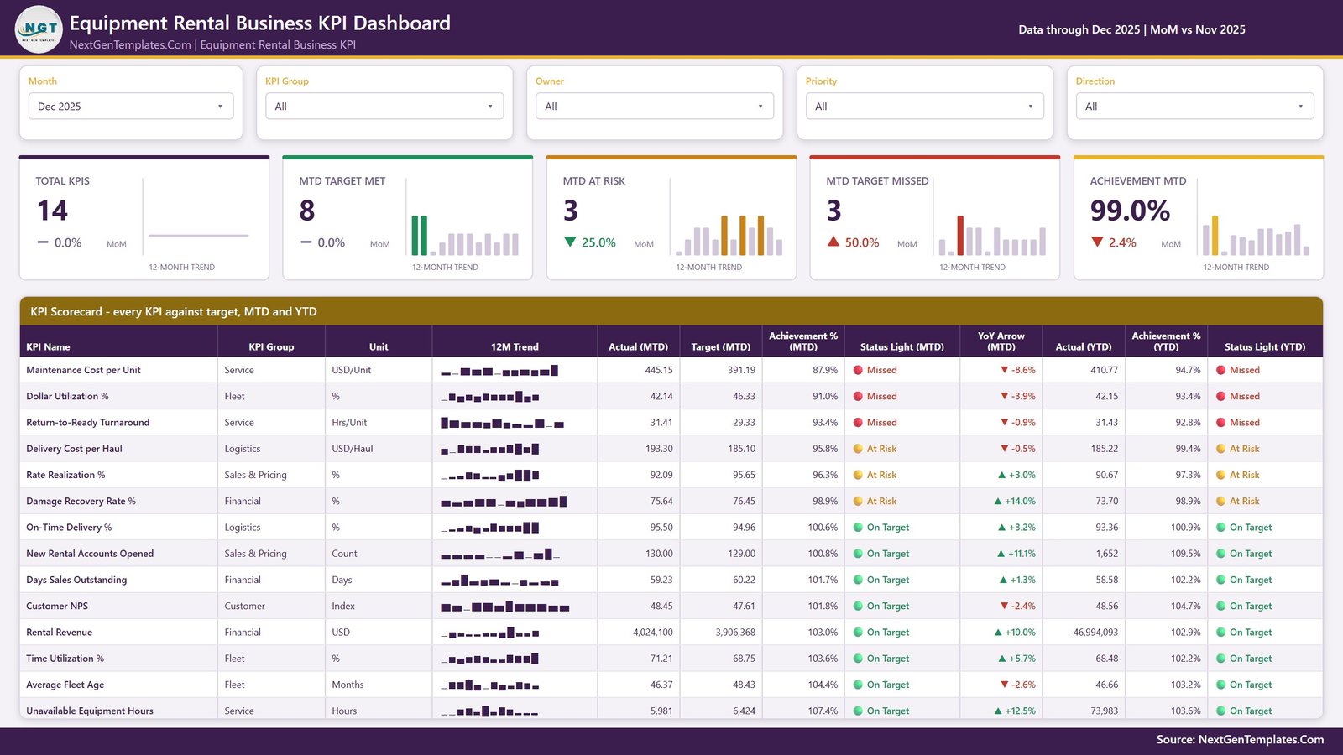Viewport: 1343px width, 755px height.
Task: Select the Delivery Cost per Haul row name
Action: [x=74, y=449]
